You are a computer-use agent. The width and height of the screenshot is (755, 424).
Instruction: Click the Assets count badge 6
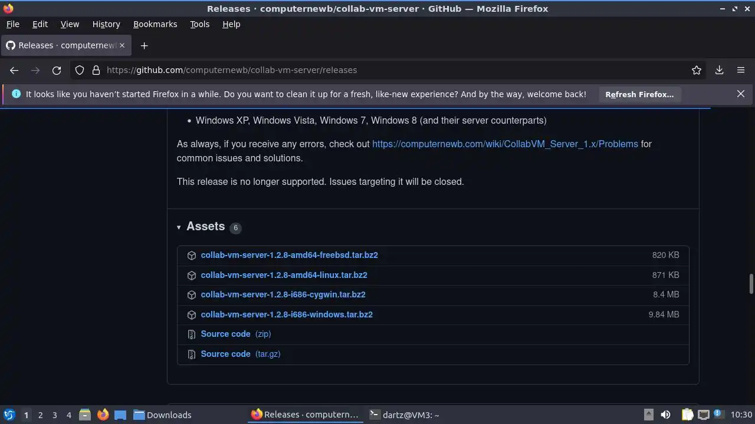(x=235, y=227)
